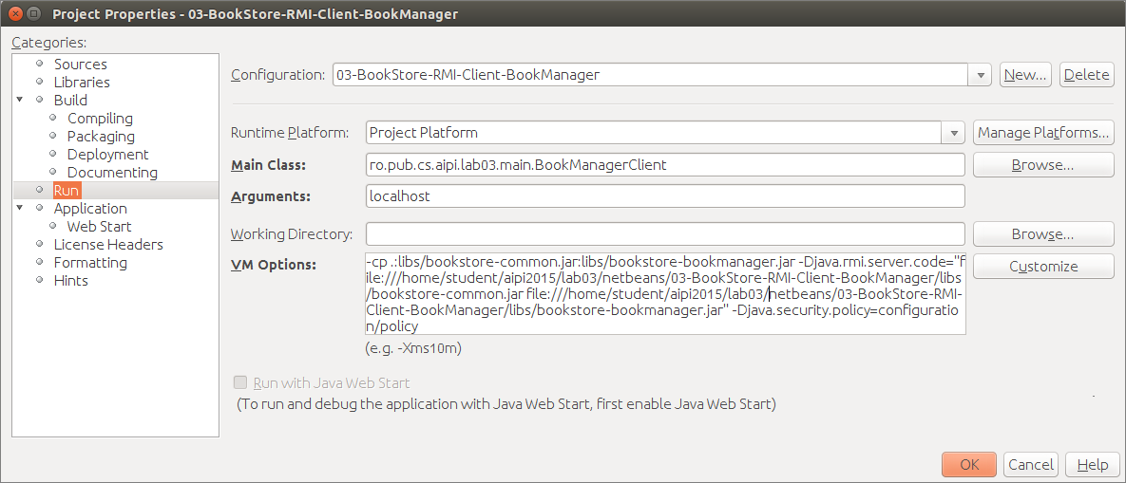This screenshot has width=1126, height=483.
Task: Click the bullet icon beside Libraries
Action: tap(40, 82)
